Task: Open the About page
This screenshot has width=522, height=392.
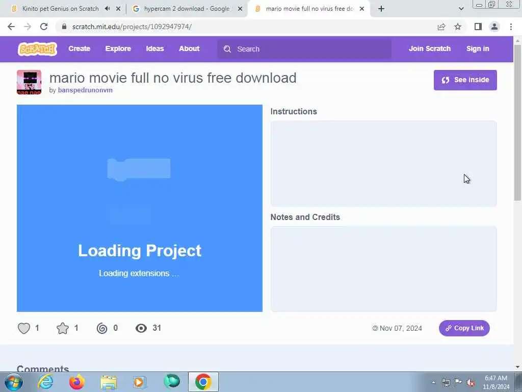Action: point(189,48)
